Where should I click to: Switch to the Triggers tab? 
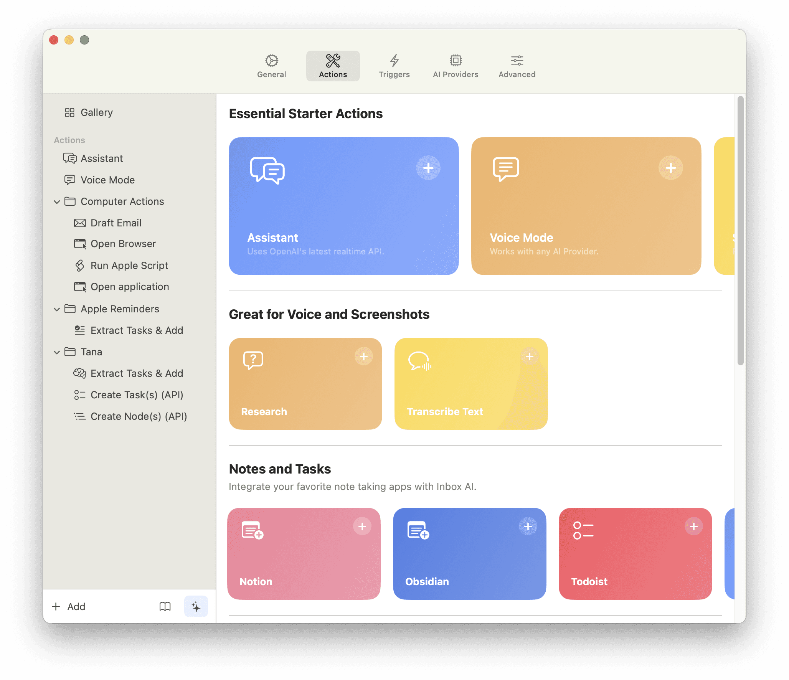tap(394, 65)
